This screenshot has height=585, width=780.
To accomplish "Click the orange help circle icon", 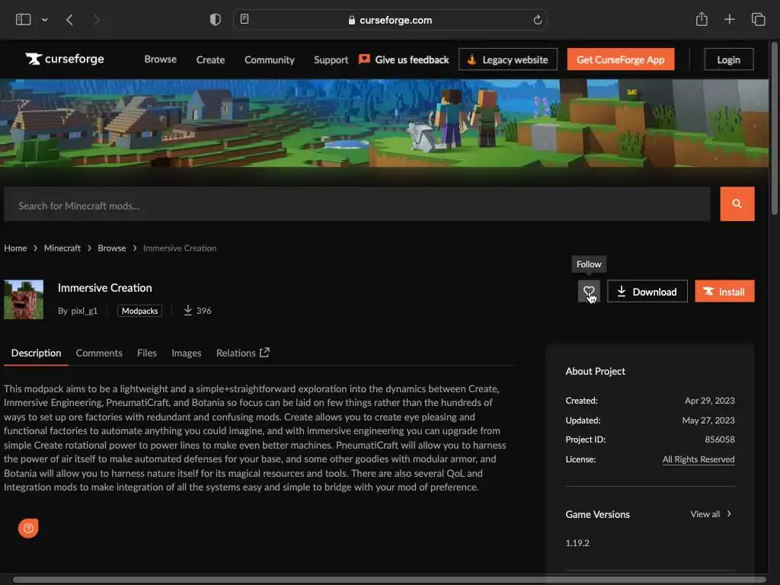I will tap(28, 529).
